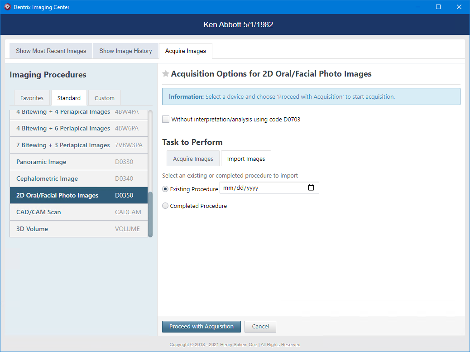Select Panoramic Image D0330 procedure
Image resolution: width=470 pixels, height=352 pixels.
pos(78,162)
